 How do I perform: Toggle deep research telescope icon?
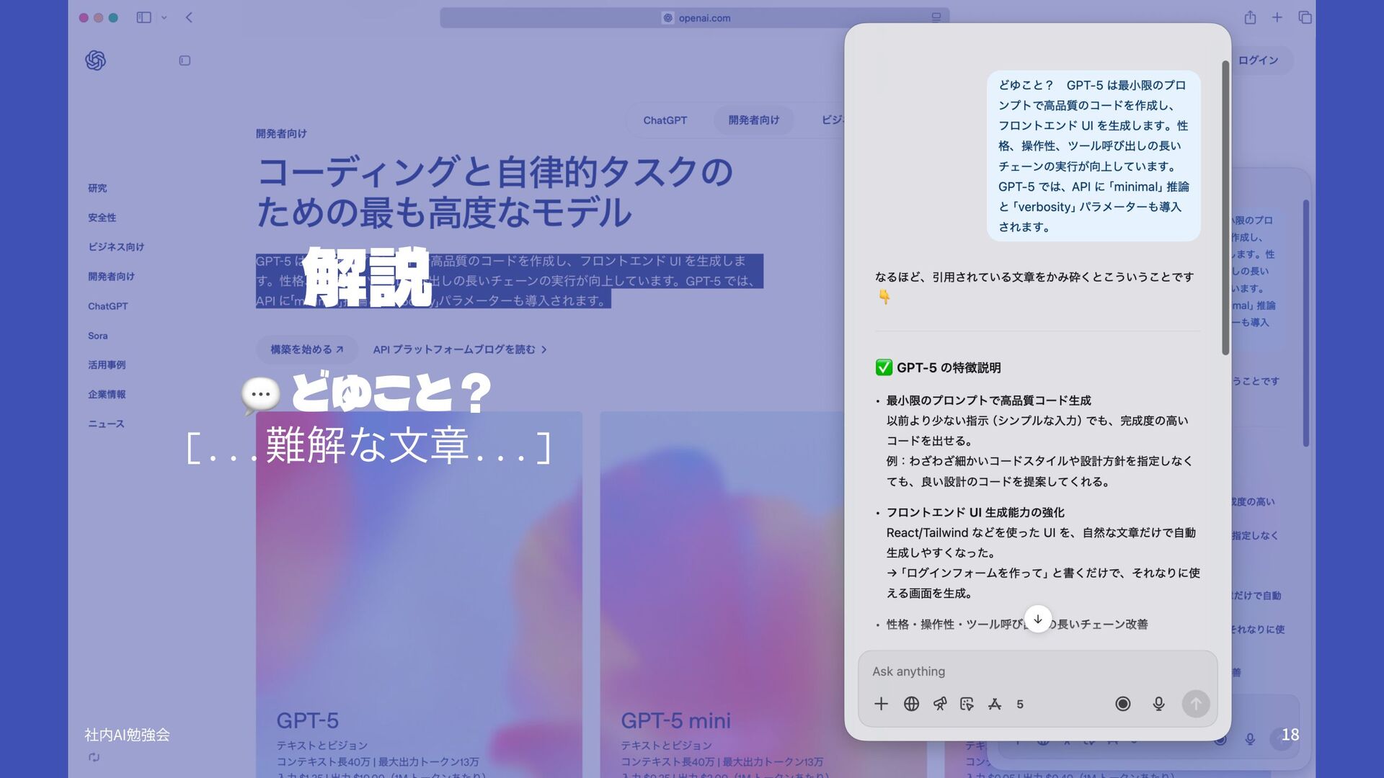tap(939, 704)
